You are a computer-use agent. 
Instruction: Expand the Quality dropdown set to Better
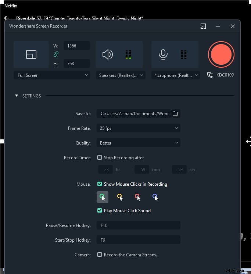138,143
